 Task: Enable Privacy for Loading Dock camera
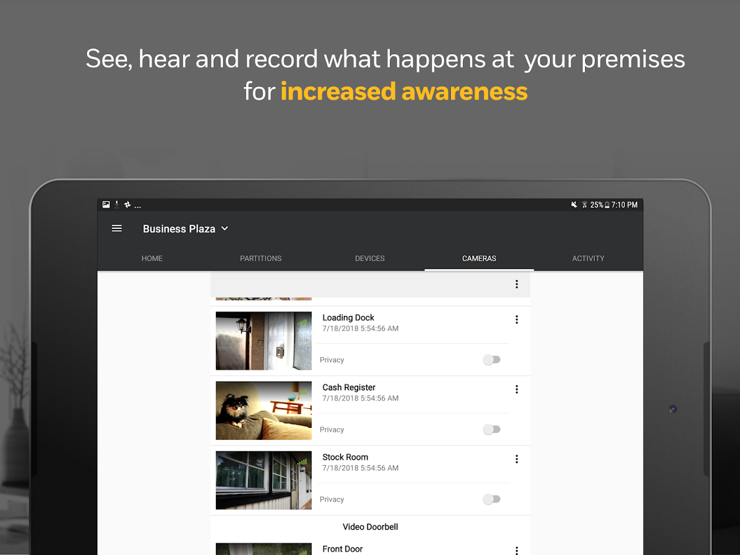click(x=492, y=360)
